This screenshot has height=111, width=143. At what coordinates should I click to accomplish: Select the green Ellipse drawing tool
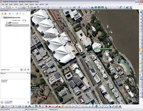coord(96,7)
